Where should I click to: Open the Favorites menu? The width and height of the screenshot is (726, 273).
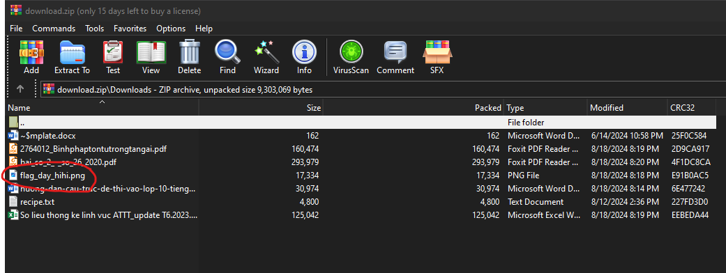130,29
